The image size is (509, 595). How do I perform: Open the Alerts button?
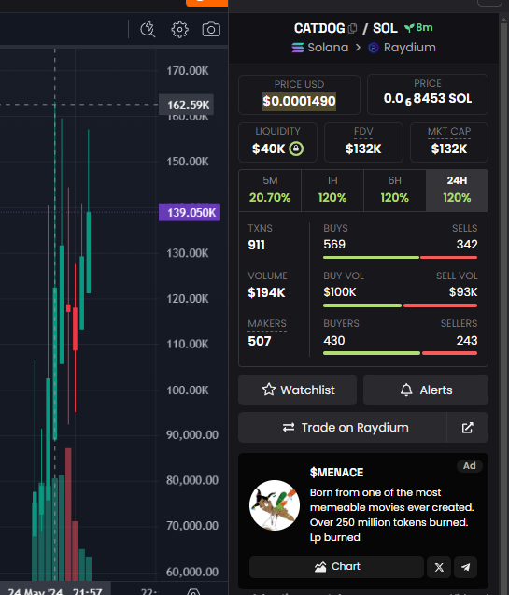click(x=426, y=390)
